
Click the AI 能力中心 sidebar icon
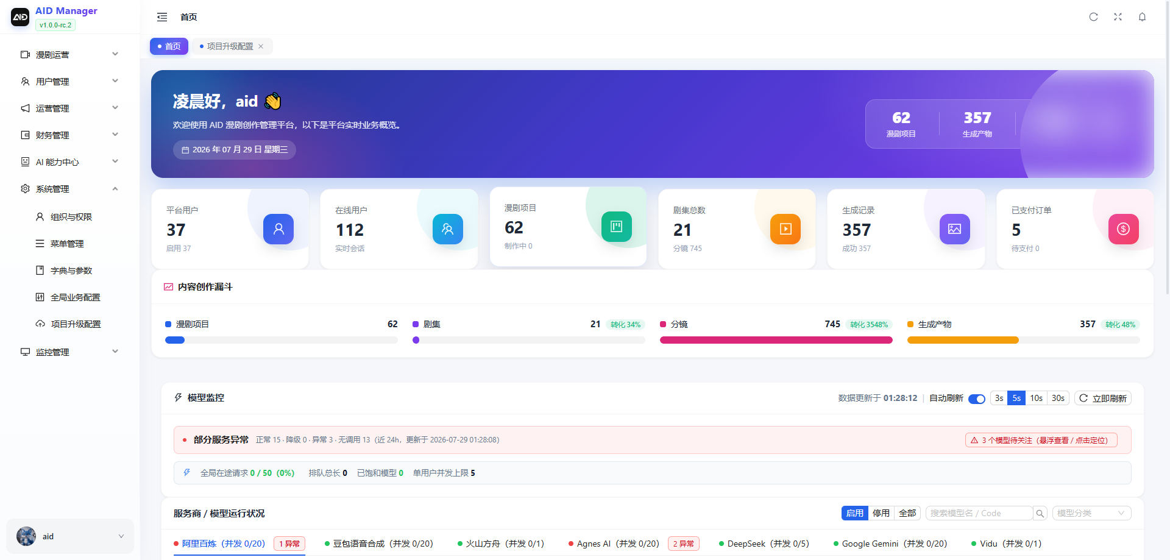pos(25,162)
